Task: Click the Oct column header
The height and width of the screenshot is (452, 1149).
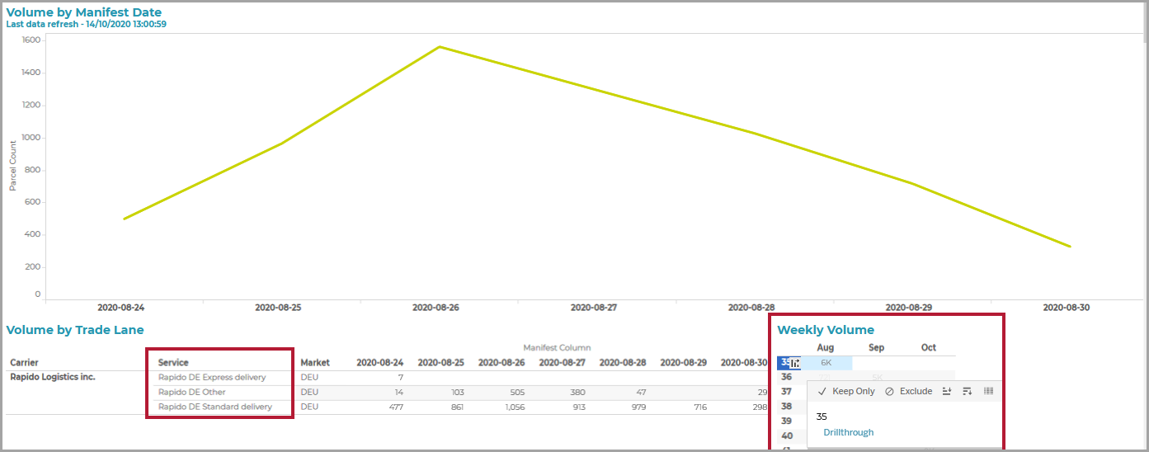Action: (929, 347)
